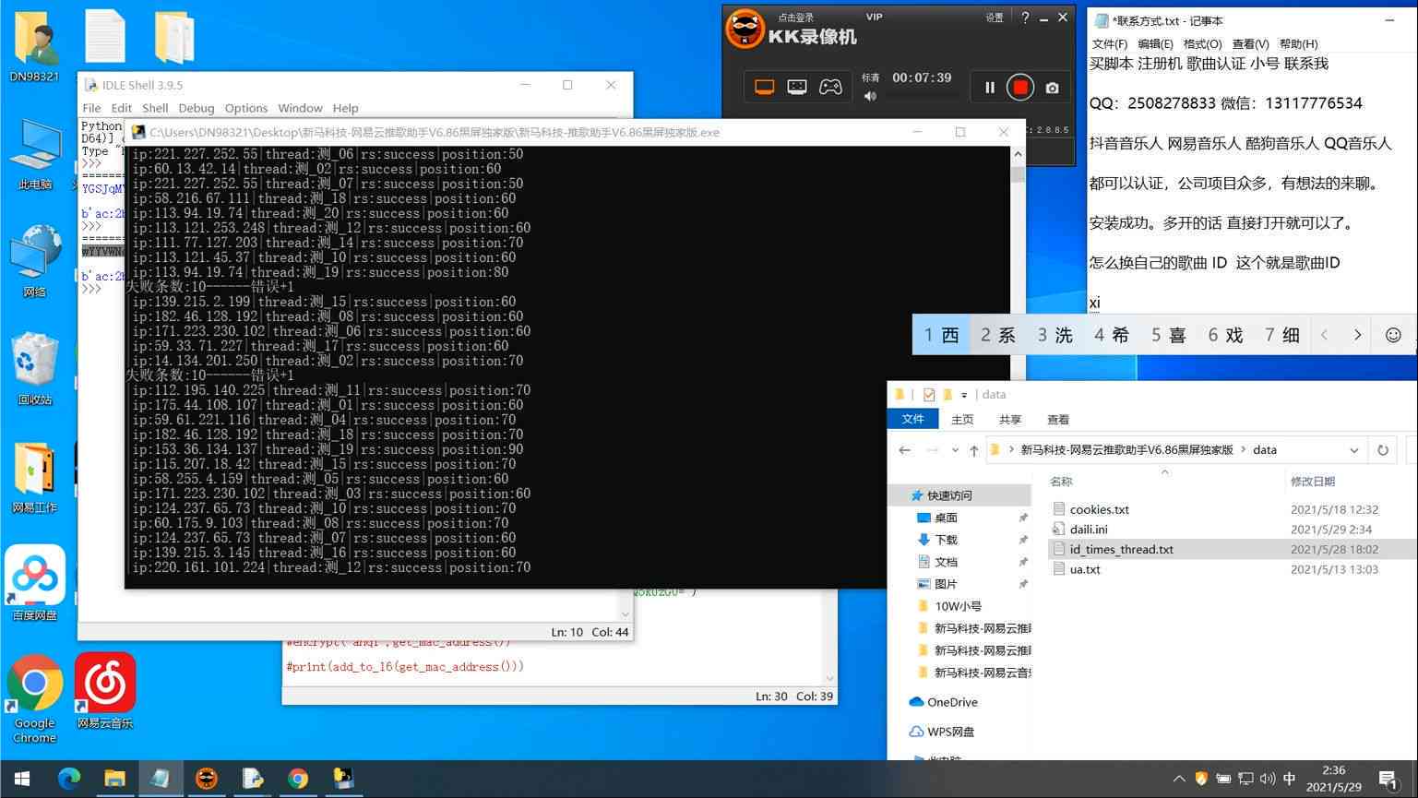This screenshot has height=798, width=1418.
Task: Mute the KK recorder speaker icon
Action: click(x=870, y=96)
